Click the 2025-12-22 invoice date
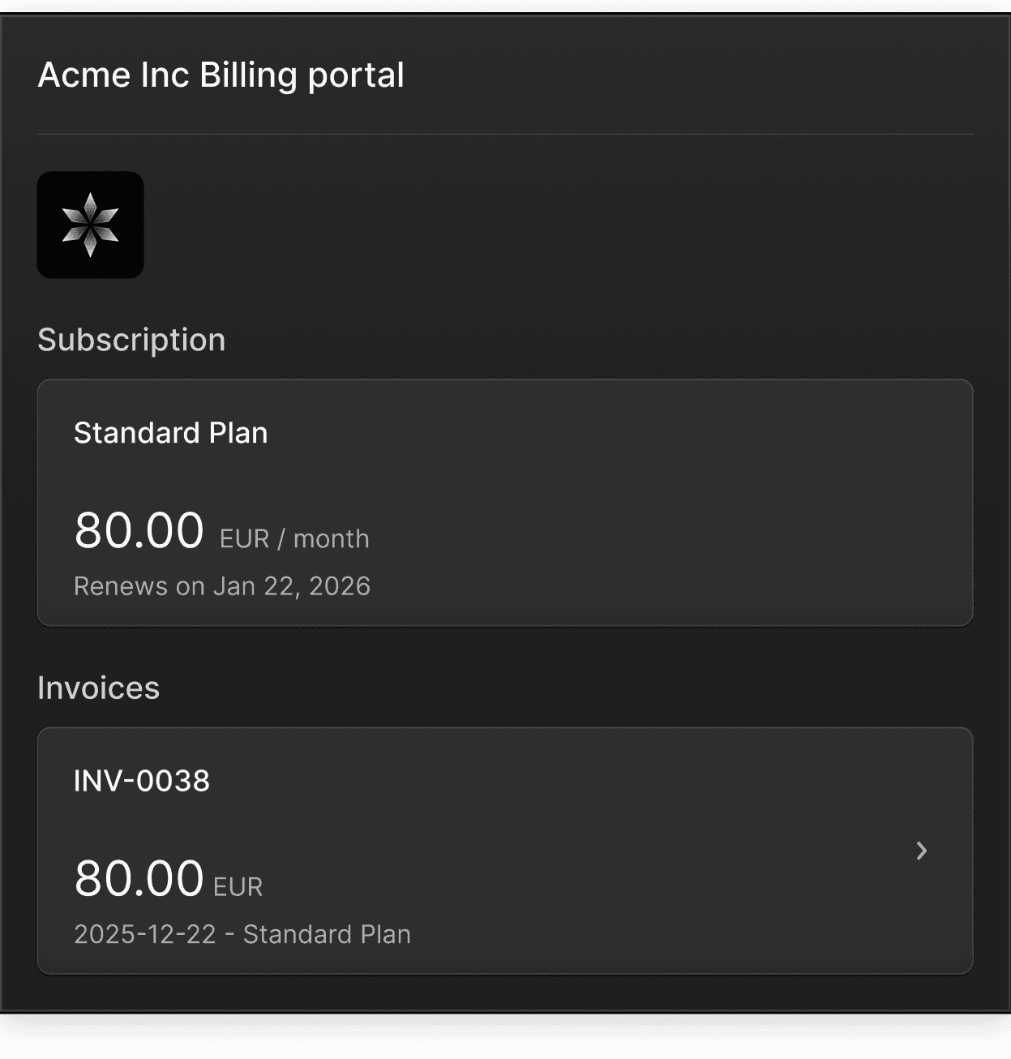 (x=145, y=934)
